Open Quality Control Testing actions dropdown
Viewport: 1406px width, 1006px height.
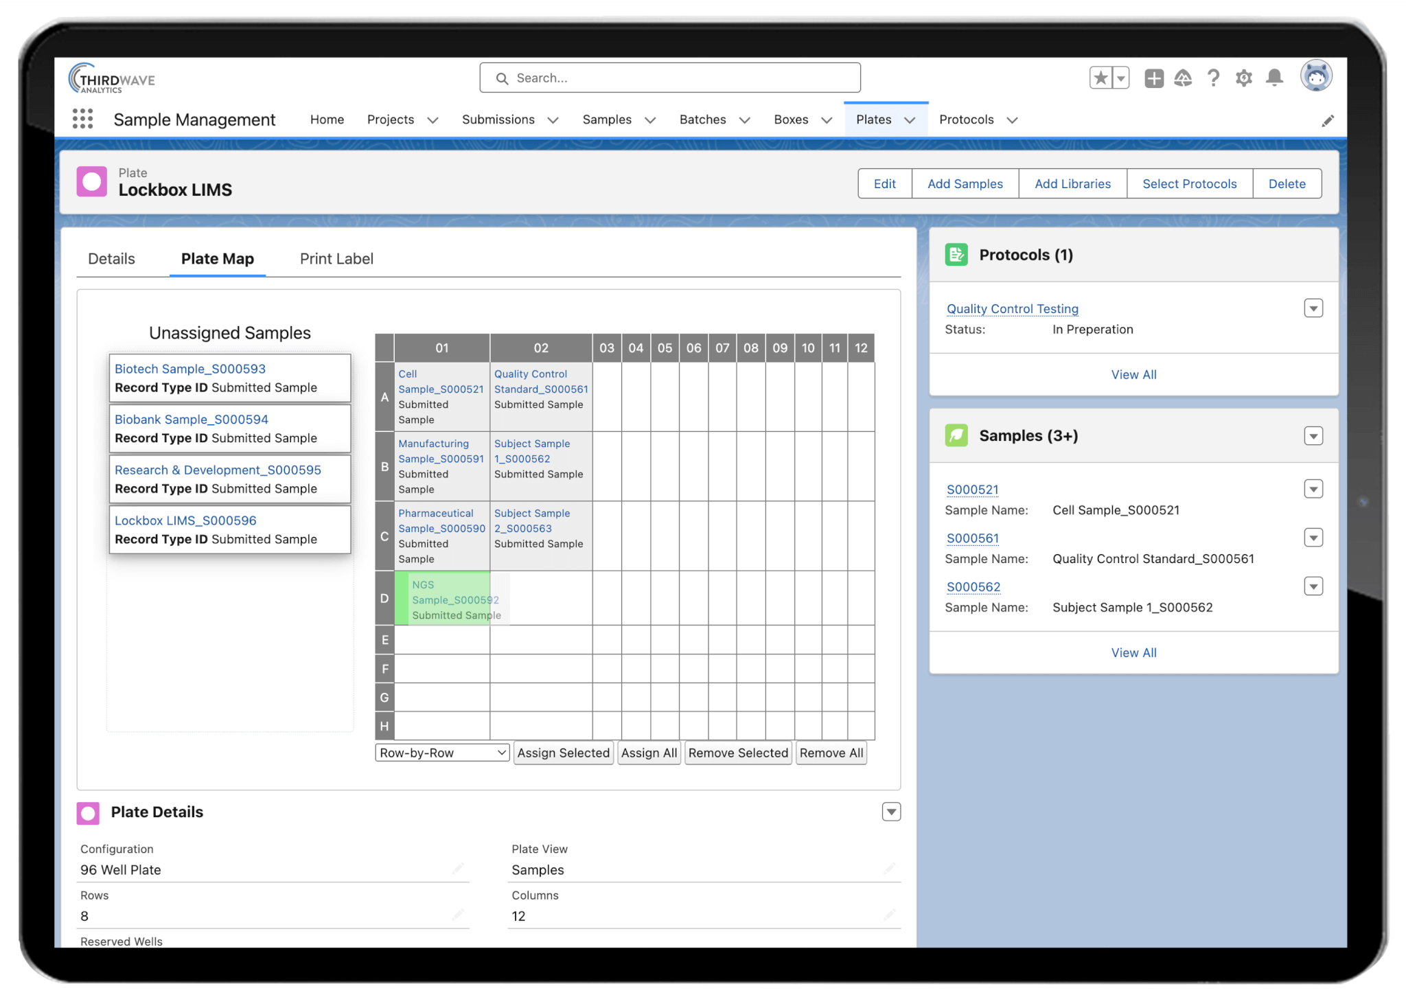coord(1313,308)
